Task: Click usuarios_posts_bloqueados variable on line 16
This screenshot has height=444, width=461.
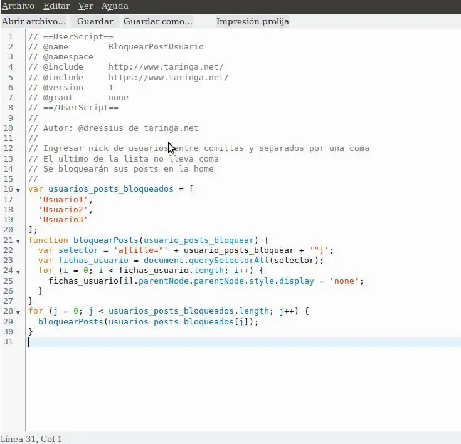Action: tap(111, 189)
